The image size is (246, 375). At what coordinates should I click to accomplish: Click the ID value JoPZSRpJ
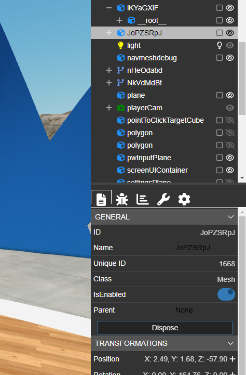point(217,232)
